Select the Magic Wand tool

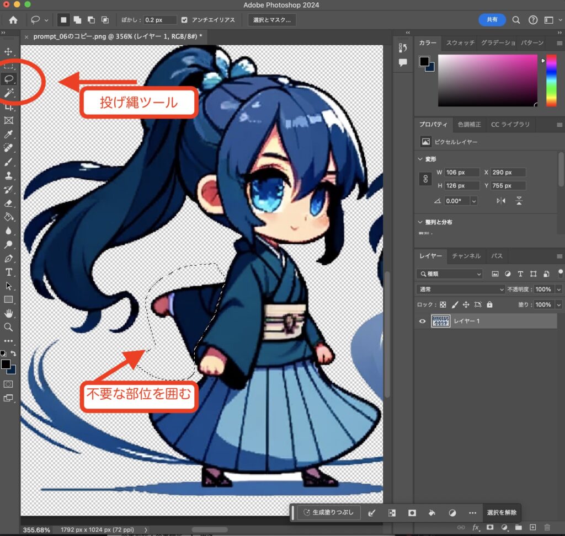tap(9, 93)
